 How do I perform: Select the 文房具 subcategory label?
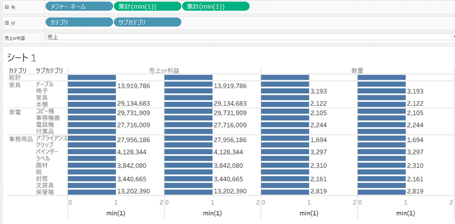pos(45,185)
